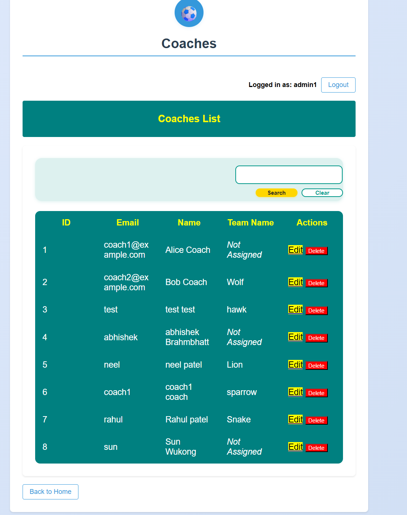Click the Logout button
The image size is (407, 515).
[338, 85]
